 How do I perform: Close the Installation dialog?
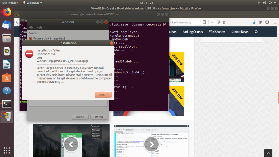[111, 43]
